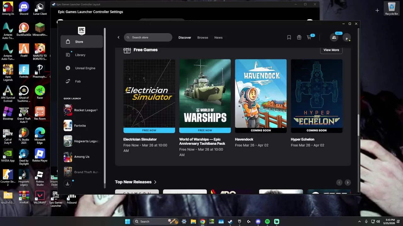Open the gift rewards icon
Viewport: 403px width, 226px height.
tap(299, 37)
